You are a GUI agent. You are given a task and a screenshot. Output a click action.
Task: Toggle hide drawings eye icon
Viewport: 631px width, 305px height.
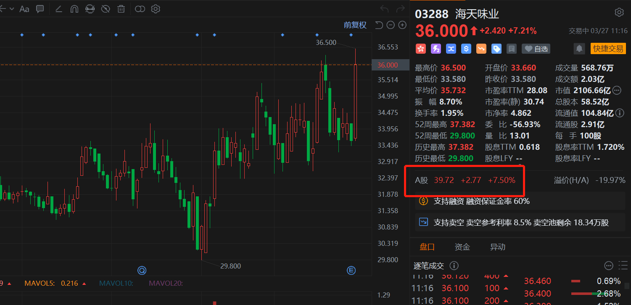click(x=106, y=9)
